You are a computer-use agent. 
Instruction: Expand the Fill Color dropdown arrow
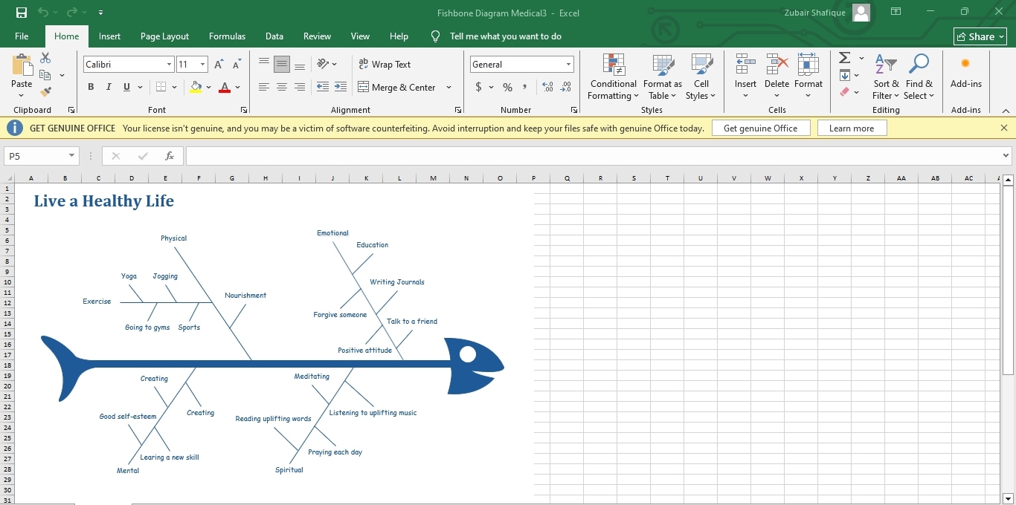click(x=208, y=87)
